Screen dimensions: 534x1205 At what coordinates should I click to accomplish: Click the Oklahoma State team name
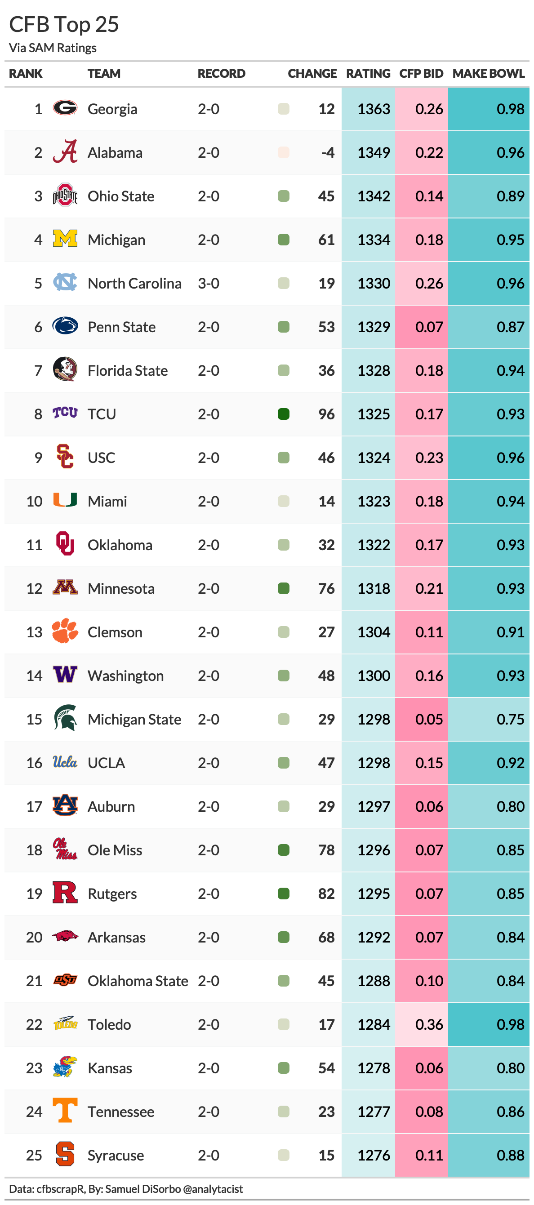pyautogui.click(x=138, y=980)
